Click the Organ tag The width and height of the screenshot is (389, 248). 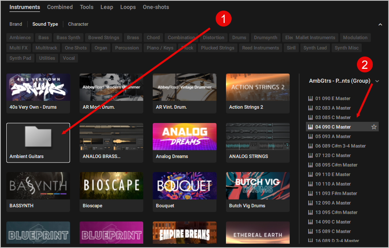point(101,48)
